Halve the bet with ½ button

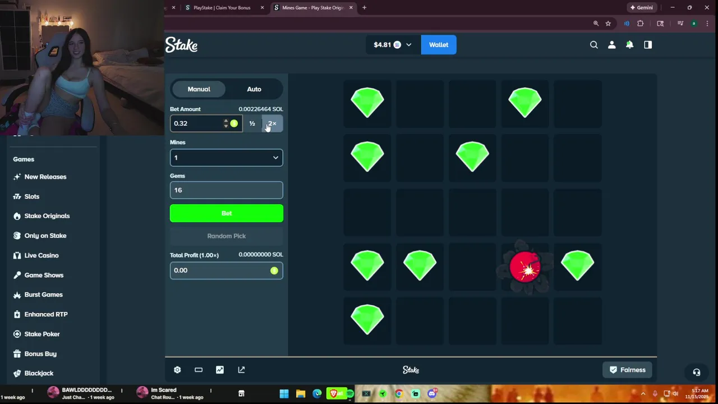(x=252, y=123)
